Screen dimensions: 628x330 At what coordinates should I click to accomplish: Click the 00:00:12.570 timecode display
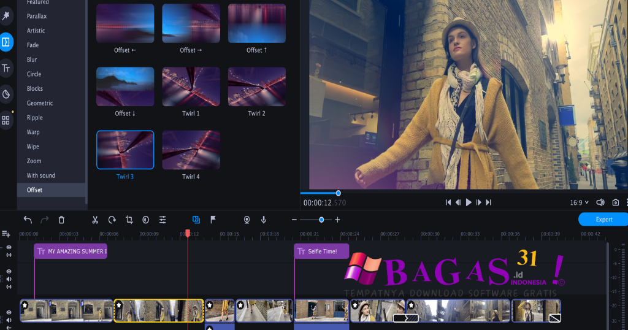click(x=324, y=202)
